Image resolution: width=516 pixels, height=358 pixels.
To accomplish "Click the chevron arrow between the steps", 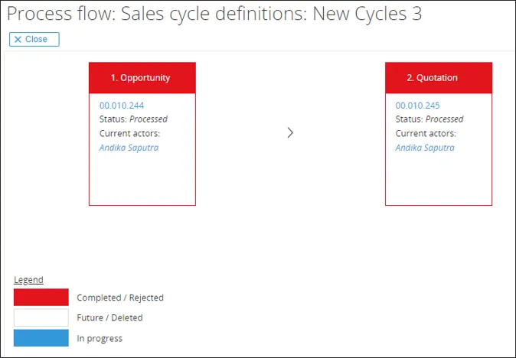I will [x=290, y=132].
